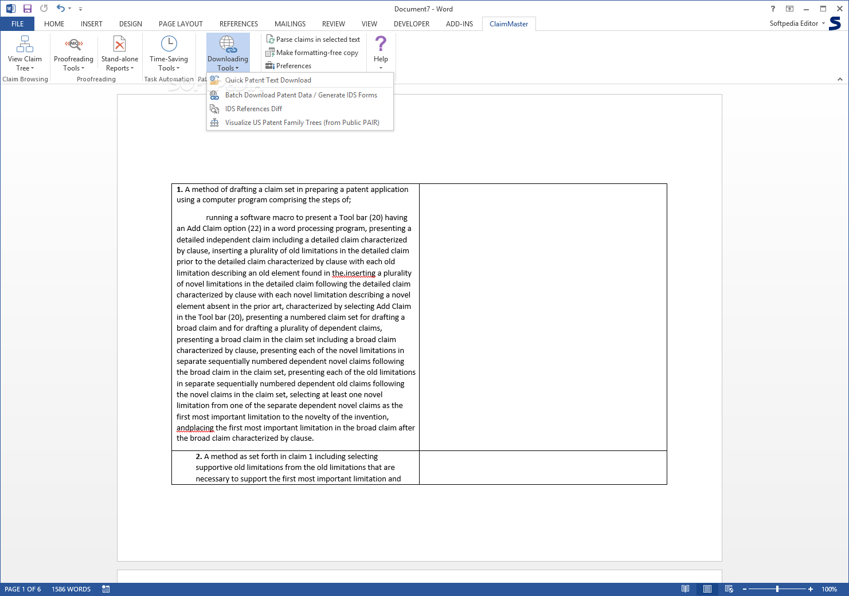Click the Softpedia S account picture
849x596 pixels.
pos(835,23)
